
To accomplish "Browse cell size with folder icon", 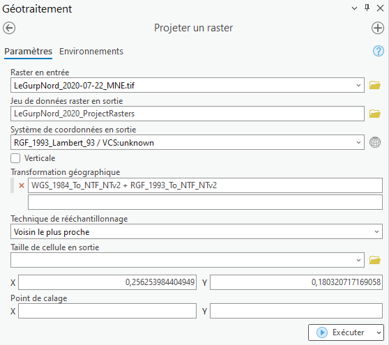I will tap(374, 260).
